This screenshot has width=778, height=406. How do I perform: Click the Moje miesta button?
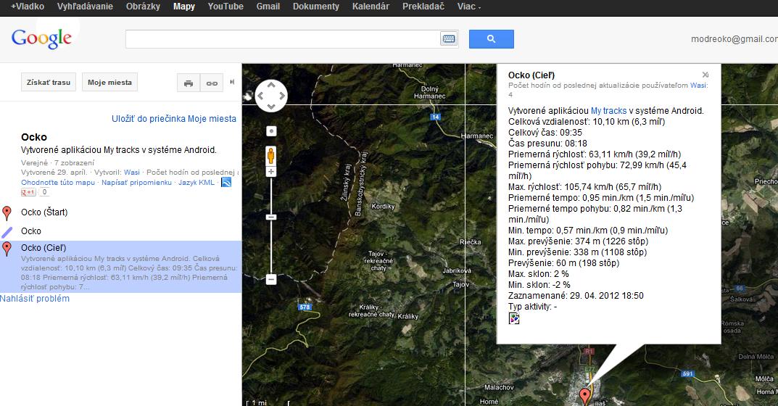109,83
